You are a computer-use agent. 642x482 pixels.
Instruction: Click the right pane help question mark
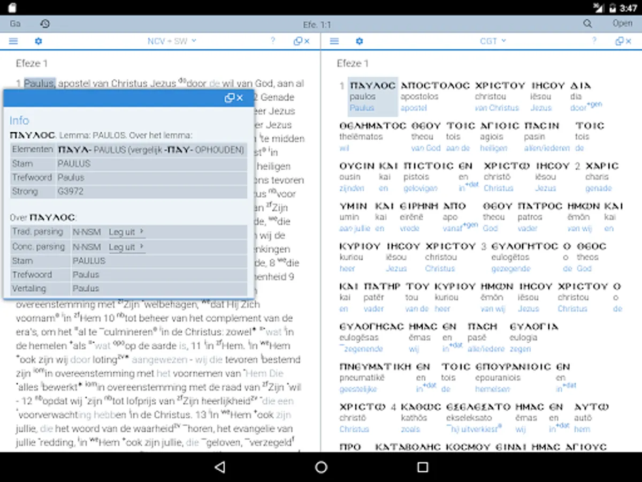(594, 41)
